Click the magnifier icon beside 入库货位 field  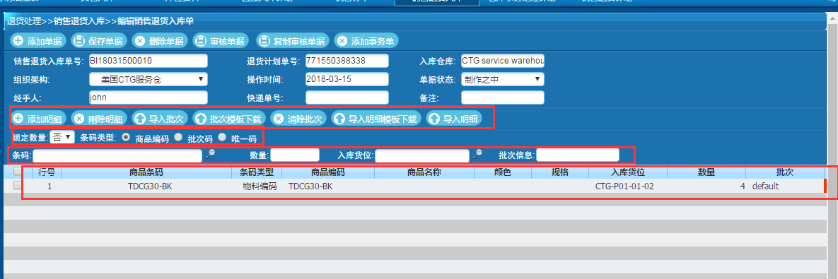pos(477,155)
